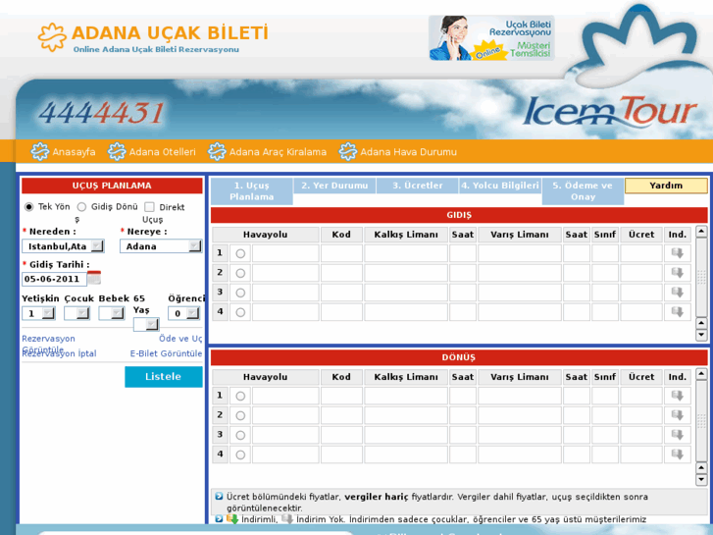Switch to the 4. Yolcu Bilgileri tab
This screenshot has width=713, height=535.
(x=500, y=186)
